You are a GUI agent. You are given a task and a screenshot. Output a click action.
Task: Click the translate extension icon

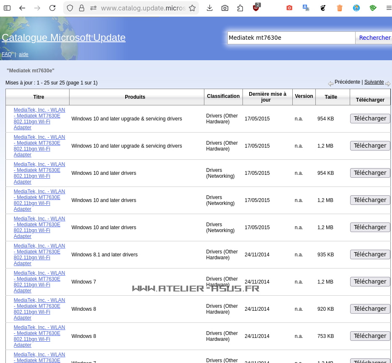(306, 8)
